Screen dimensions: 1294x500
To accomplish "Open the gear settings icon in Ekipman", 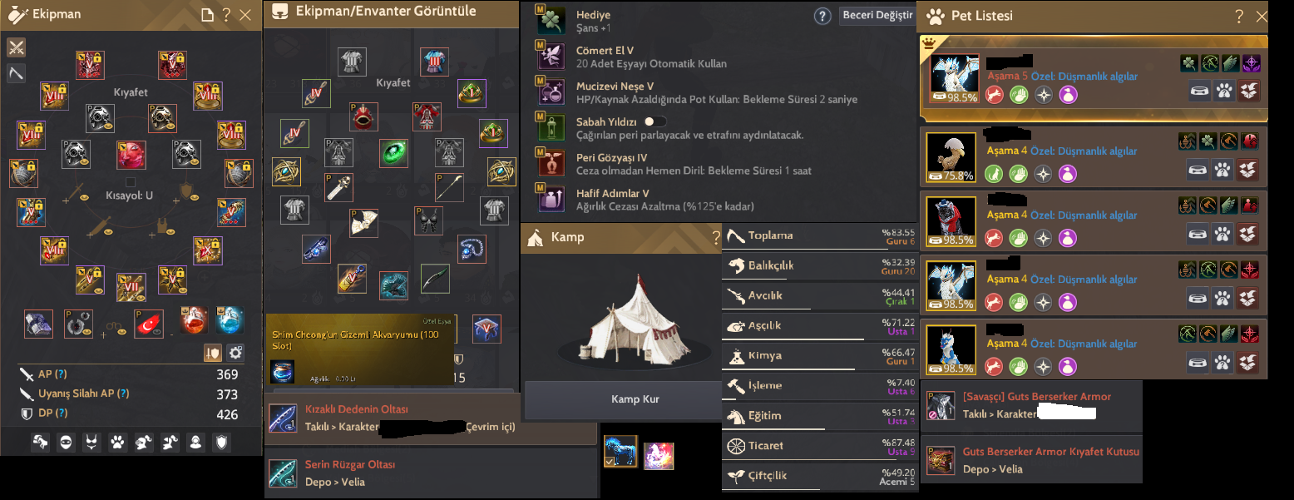I will click(235, 352).
